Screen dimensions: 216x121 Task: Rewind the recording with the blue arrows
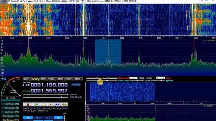(57, 105)
